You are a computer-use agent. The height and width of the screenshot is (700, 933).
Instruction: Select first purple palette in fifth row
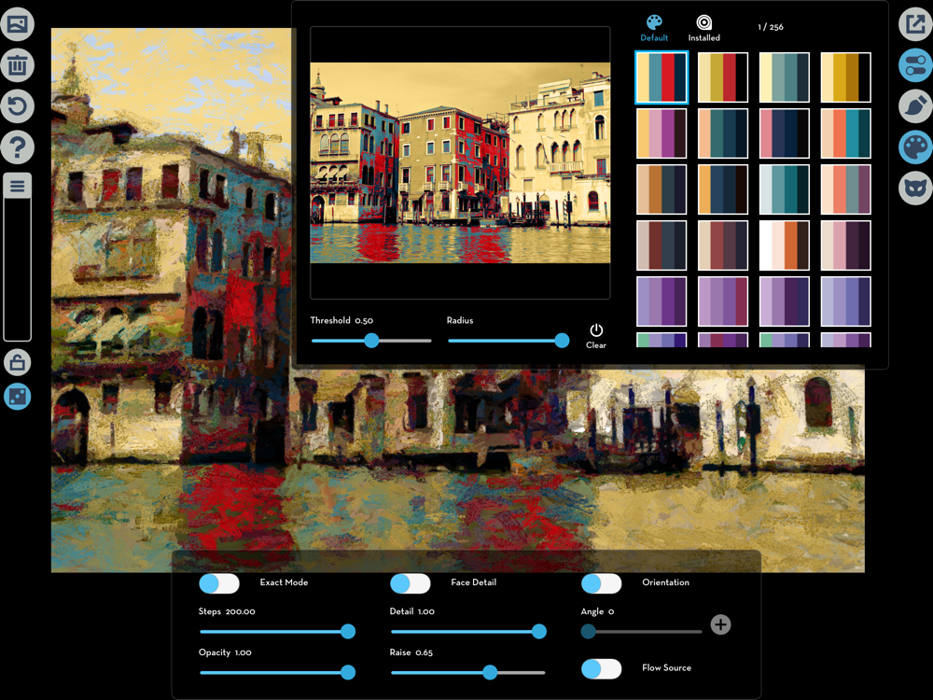pos(661,301)
